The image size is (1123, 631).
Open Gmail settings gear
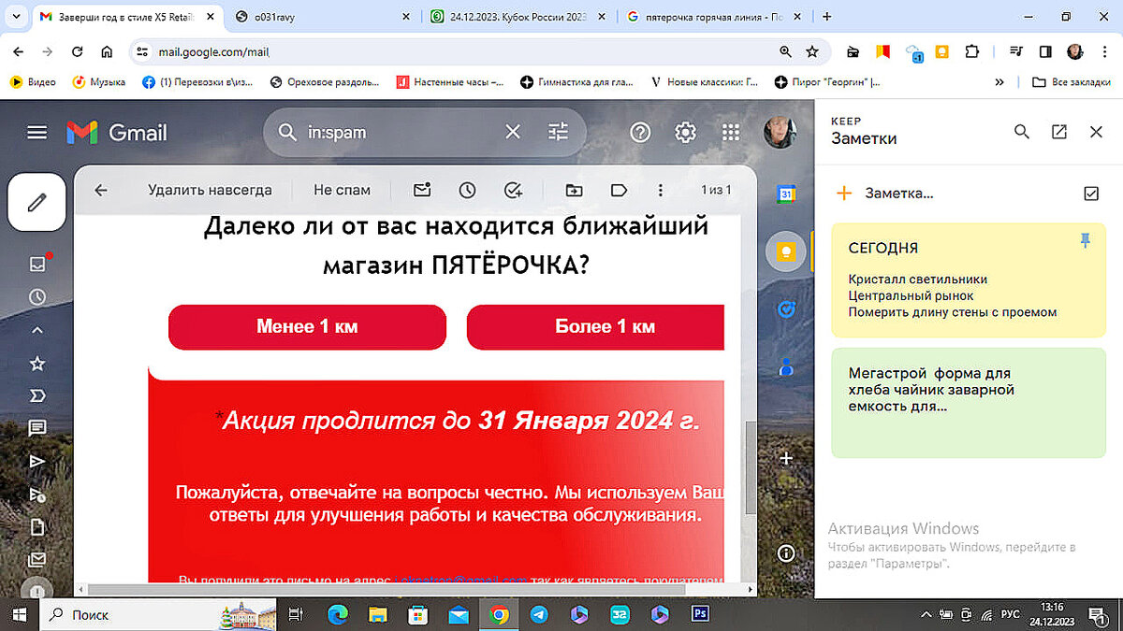[x=685, y=133]
